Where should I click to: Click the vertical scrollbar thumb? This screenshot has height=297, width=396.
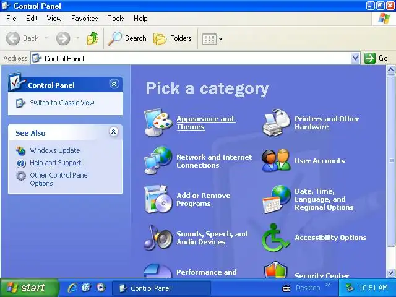391,160
